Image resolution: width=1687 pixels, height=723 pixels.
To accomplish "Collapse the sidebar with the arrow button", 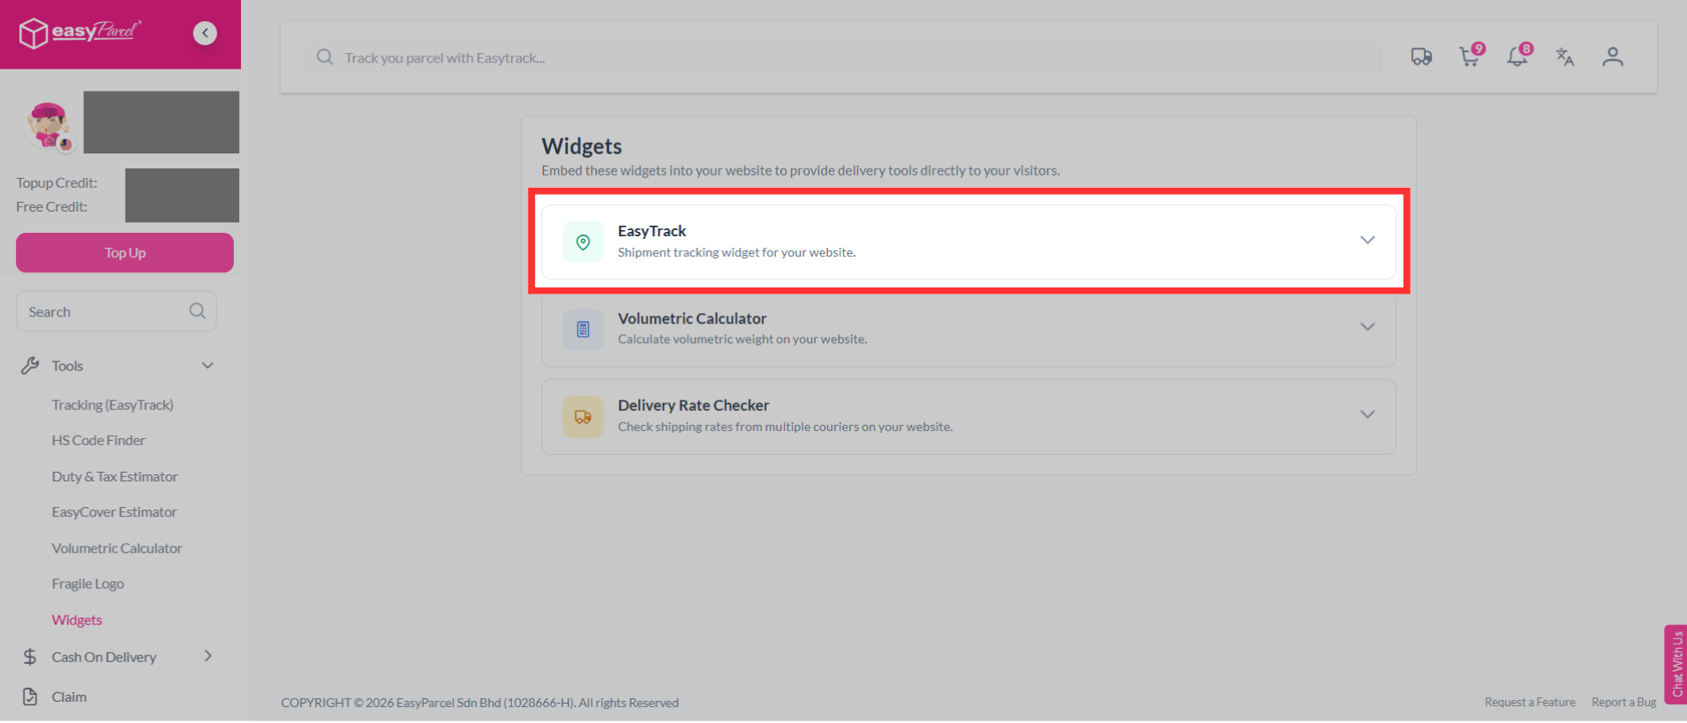I will pos(205,33).
